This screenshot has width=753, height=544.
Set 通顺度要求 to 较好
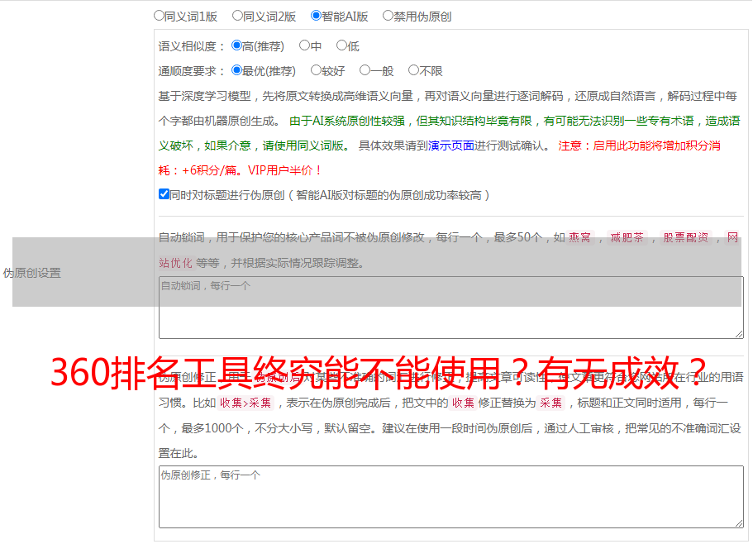tap(316, 70)
